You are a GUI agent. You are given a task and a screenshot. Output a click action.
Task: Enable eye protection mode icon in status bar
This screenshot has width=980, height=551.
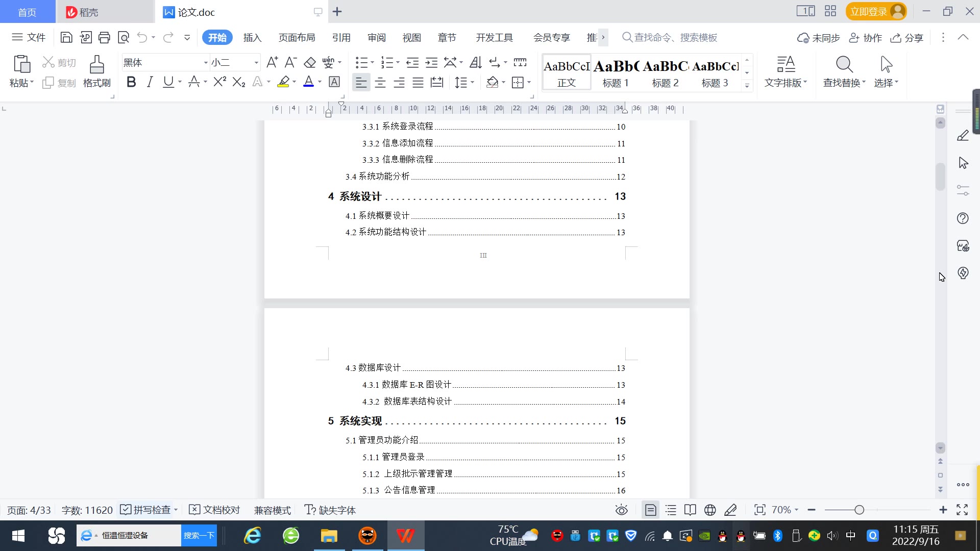(621, 510)
